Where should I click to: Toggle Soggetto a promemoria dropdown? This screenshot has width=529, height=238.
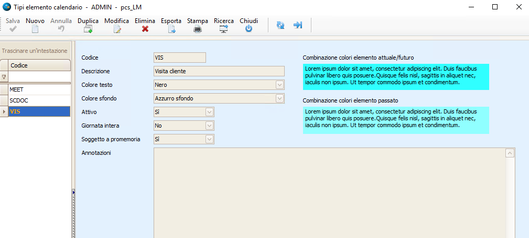(x=209, y=139)
